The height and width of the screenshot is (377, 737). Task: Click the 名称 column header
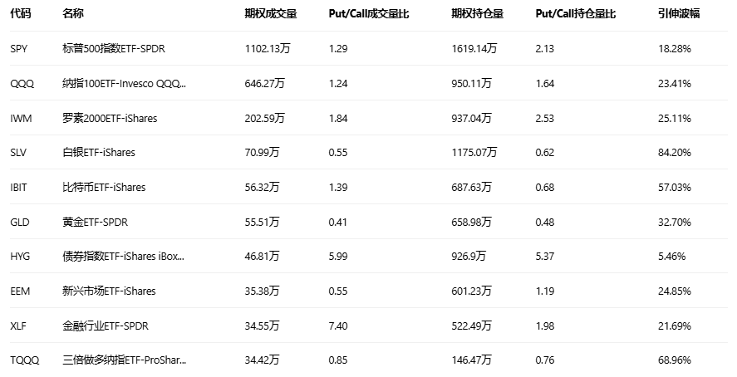click(72, 15)
